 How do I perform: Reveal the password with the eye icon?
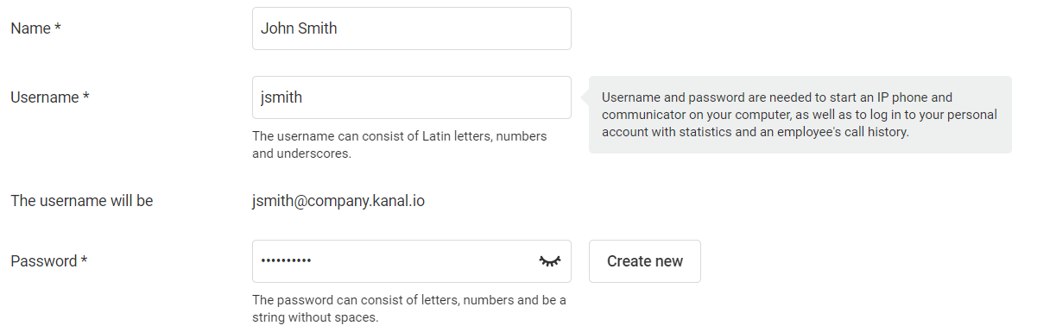coord(550,260)
